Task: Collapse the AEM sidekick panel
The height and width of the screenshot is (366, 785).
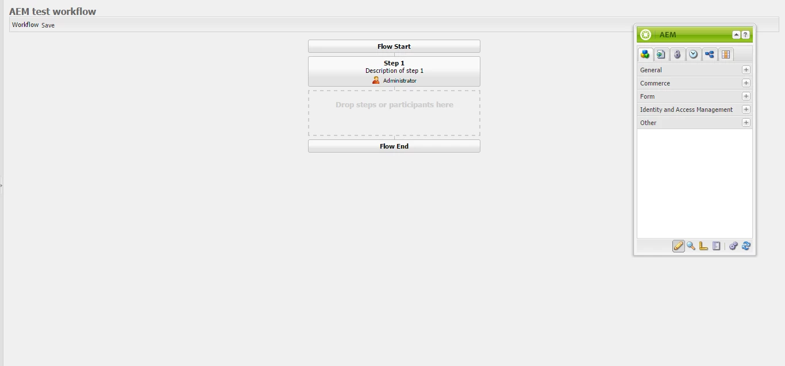Action: (736, 35)
